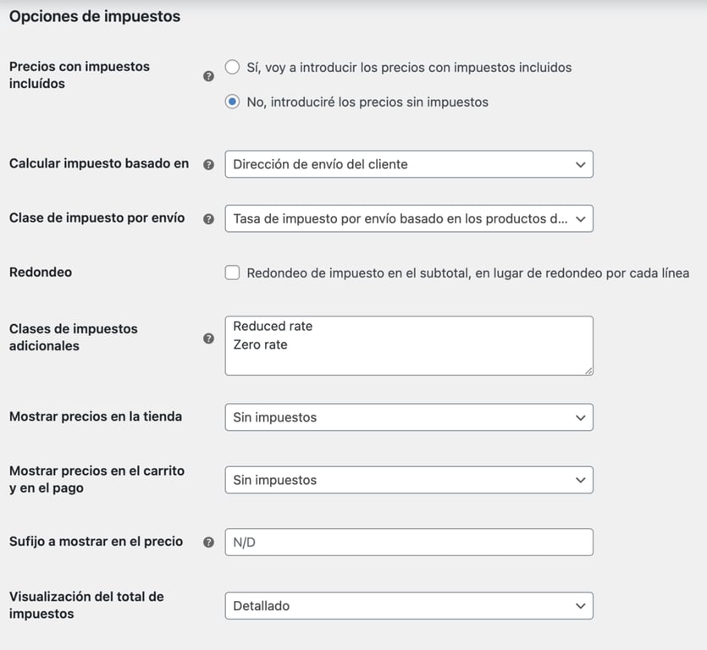Open the 'Clase de impuesto por envío' help tooltip
Viewport: 707px width, 650px height.
click(208, 218)
